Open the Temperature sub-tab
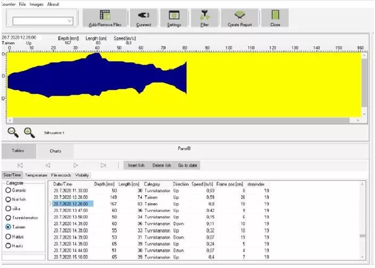This screenshot has height=268, width=375. point(36,175)
